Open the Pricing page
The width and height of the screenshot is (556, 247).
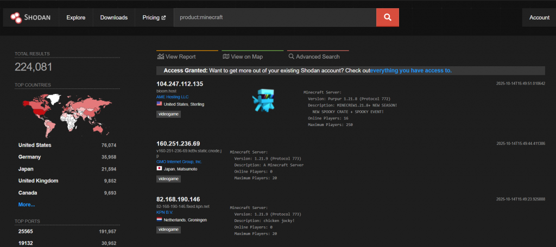(x=154, y=18)
